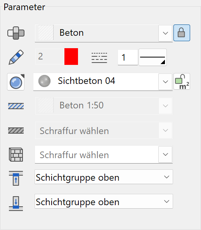The image size is (201, 230).
Task: Click the brick wall surface hatch icon
Action: point(16,155)
